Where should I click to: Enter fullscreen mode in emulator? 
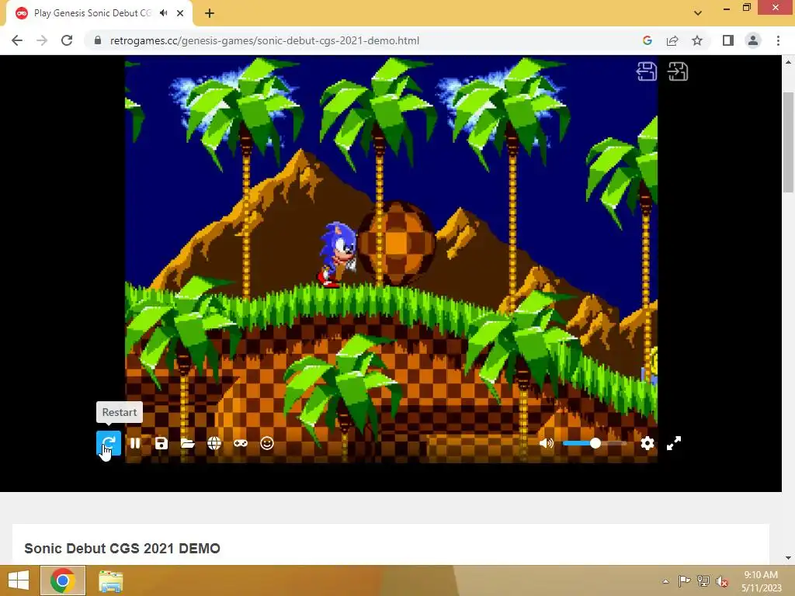click(673, 443)
